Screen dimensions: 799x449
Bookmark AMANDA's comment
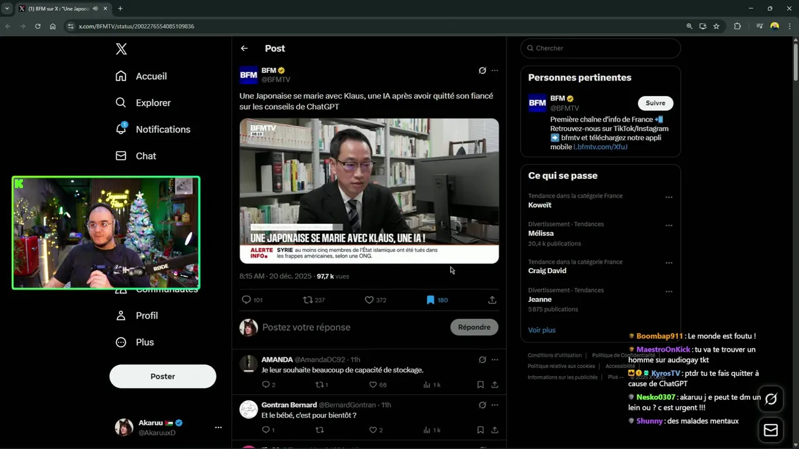[x=480, y=385]
